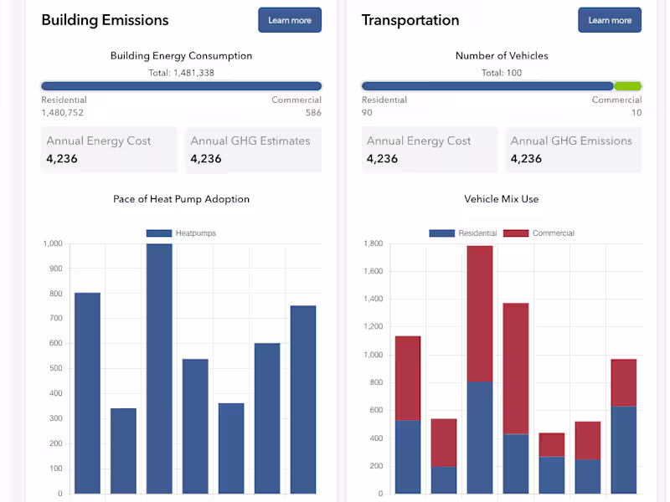Select Annual Energy Cost card under Building Emissions
Screen dimensions: 670x502
[109, 150]
